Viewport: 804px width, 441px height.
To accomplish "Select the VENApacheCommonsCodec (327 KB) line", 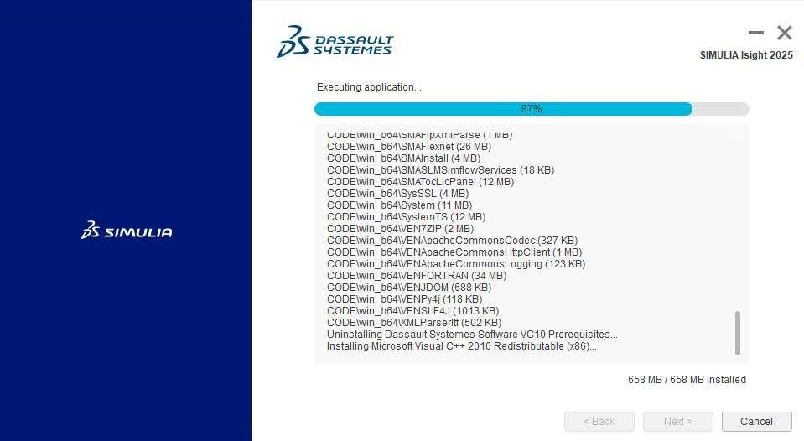I will click(x=452, y=241).
